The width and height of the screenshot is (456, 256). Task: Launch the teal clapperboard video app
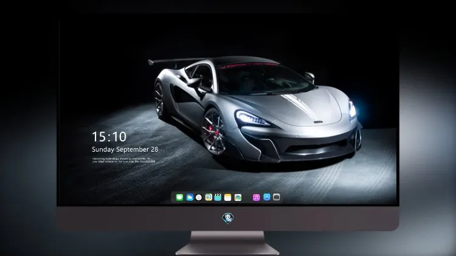[218, 197]
